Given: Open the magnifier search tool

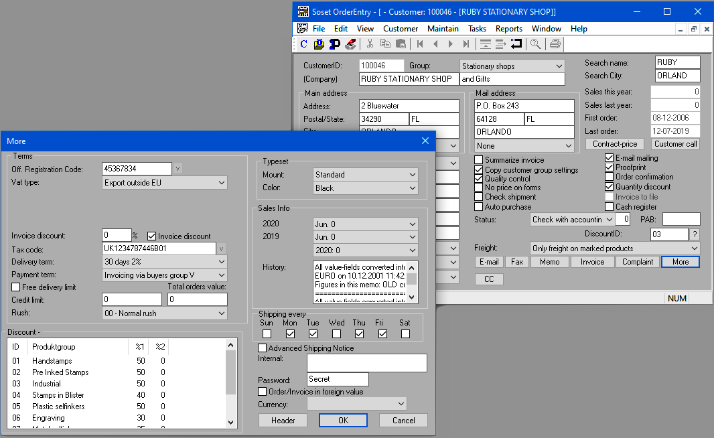Looking at the screenshot, I should point(535,44).
